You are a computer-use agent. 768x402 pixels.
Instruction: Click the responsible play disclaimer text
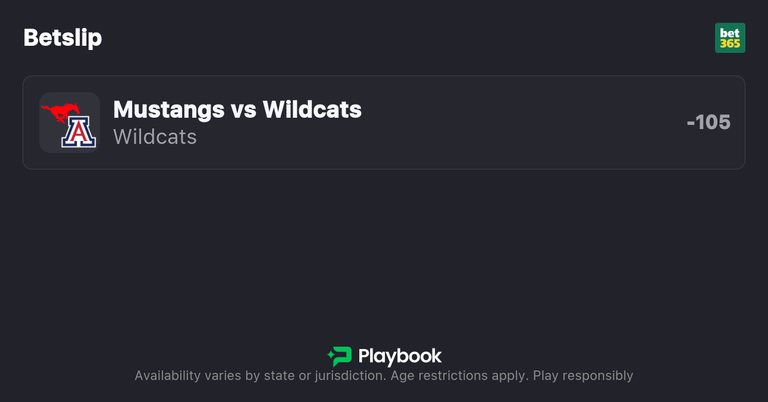coord(384,375)
